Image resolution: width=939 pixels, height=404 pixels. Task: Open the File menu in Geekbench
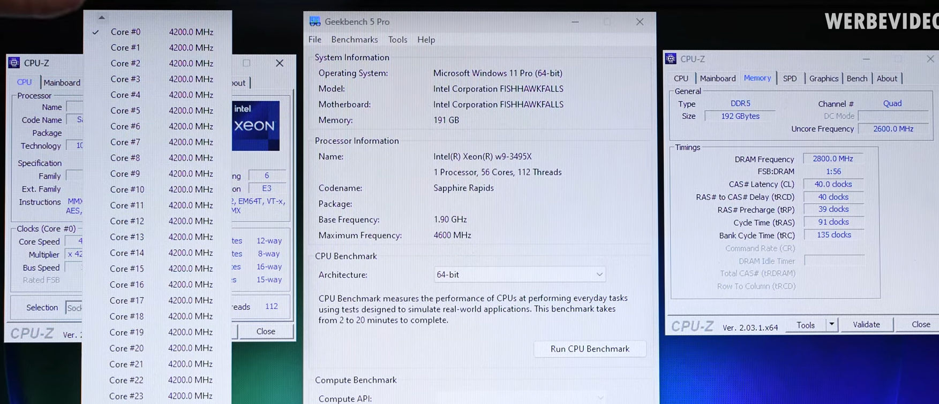point(315,40)
